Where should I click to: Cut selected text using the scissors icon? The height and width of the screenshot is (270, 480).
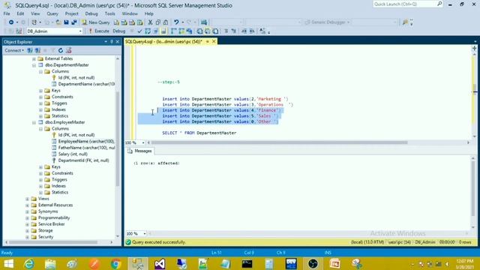(150, 22)
